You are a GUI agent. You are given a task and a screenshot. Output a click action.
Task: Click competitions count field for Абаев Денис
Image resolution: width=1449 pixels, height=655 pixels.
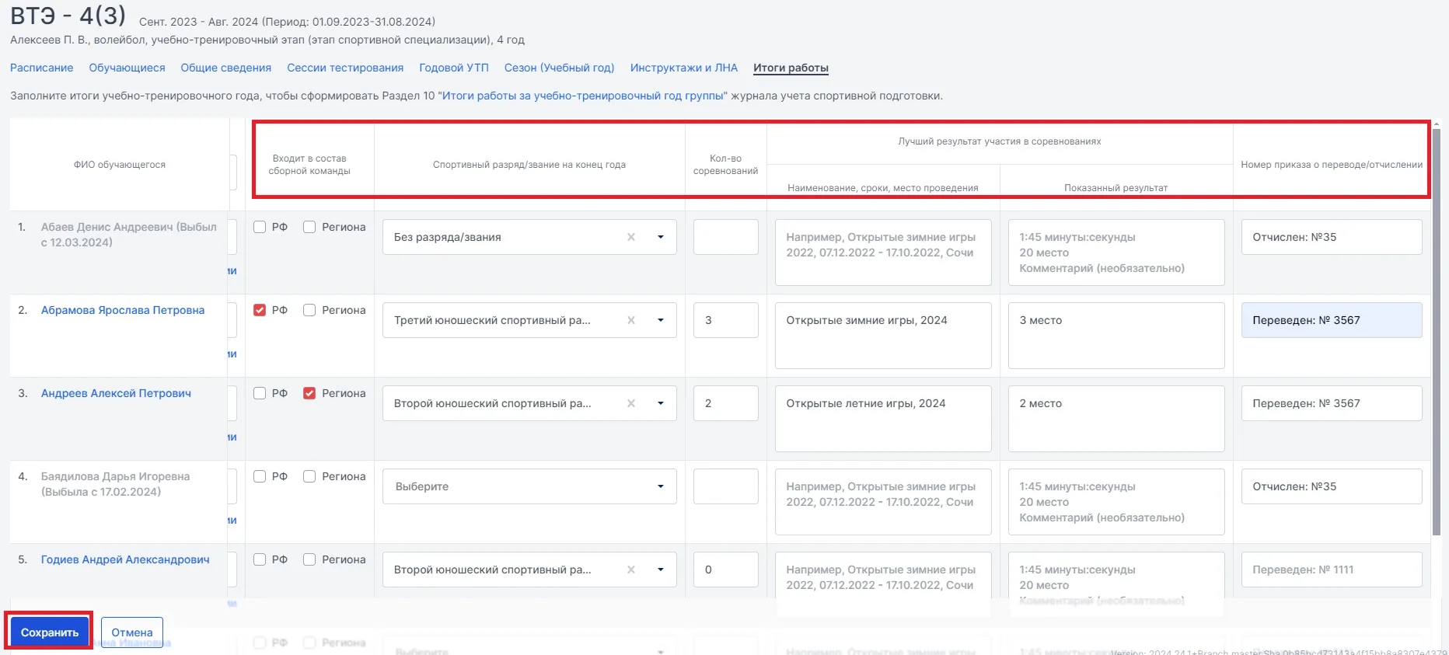(x=726, y=237)
